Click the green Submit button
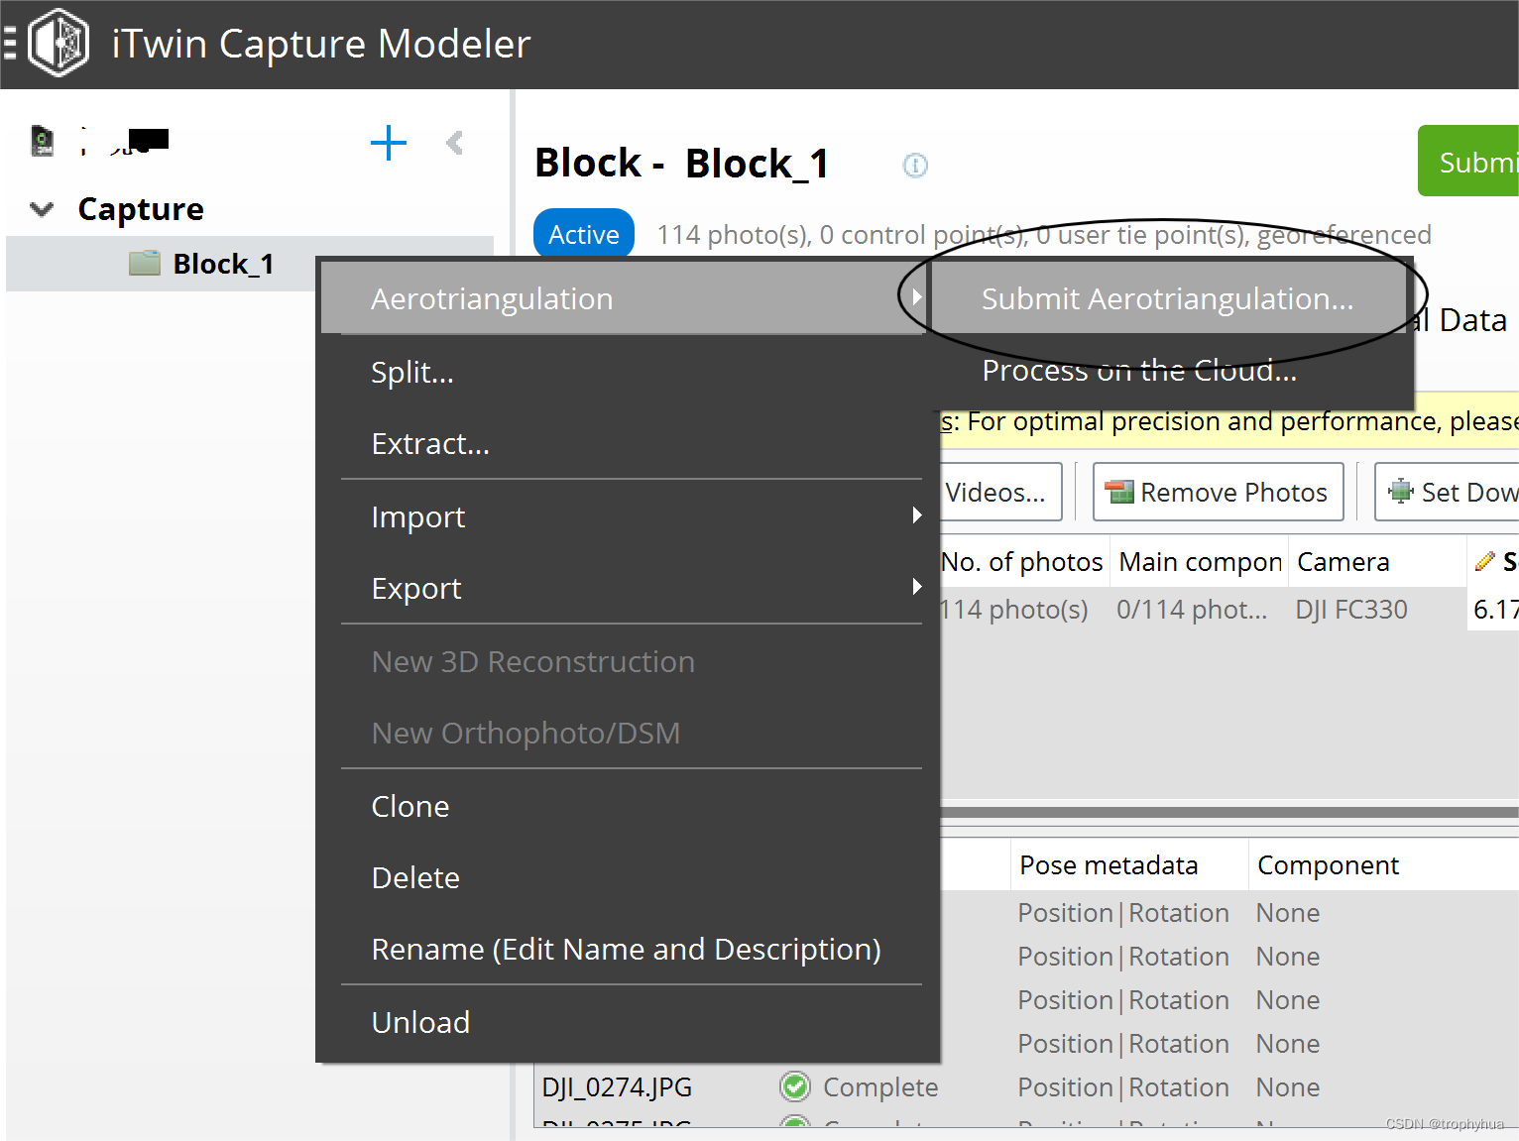The width and height of the screenshot is (1519, 1141). pos(1468,162)
